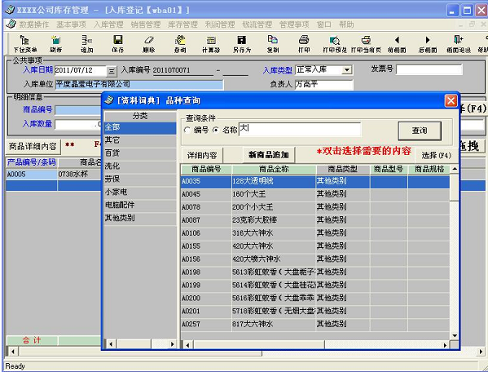Select the 名称 radio button

click(x=215, y=130)
